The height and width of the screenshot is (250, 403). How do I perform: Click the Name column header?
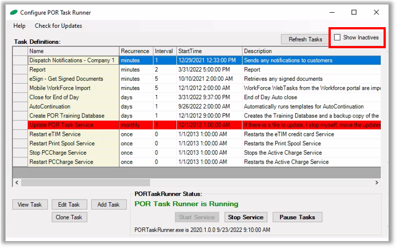coord(72,51)
